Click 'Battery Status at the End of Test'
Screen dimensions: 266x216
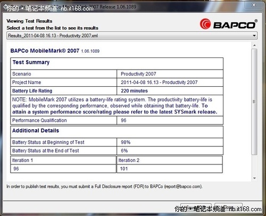(46, 151)
